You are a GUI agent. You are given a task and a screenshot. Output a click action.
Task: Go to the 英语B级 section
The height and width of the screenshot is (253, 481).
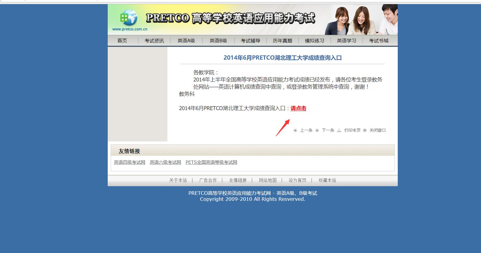coord(218,41)
